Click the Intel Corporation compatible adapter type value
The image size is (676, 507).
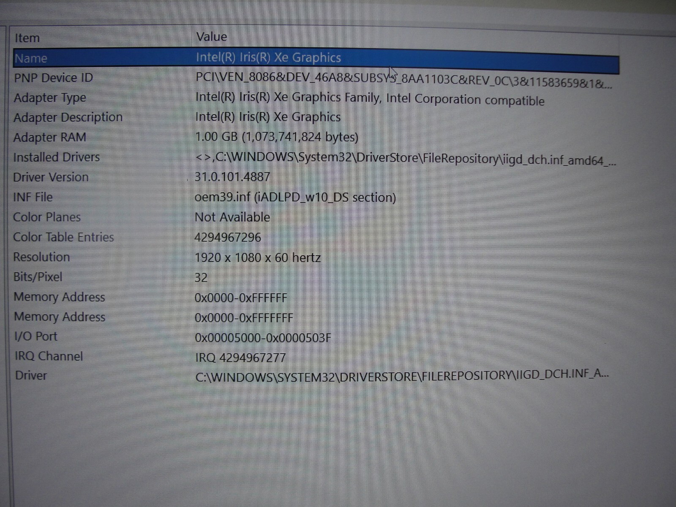coord(370,99)
